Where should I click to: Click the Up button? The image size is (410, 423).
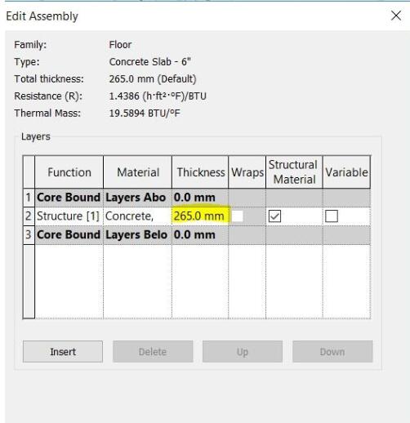[243, 351]
